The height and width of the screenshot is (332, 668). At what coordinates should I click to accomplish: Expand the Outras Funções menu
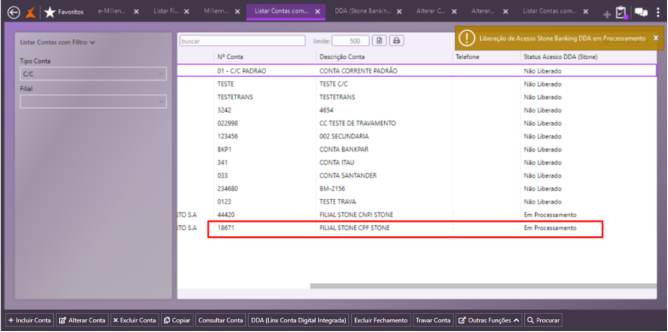pos(489,320)
